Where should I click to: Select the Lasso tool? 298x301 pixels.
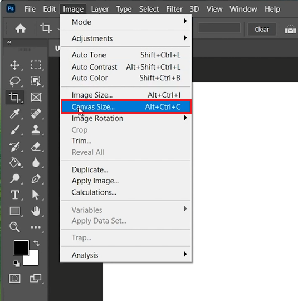coord(15,81)
